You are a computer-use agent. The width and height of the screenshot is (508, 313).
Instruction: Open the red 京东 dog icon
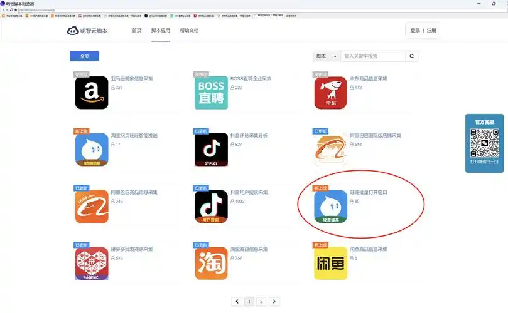[330, 93]
